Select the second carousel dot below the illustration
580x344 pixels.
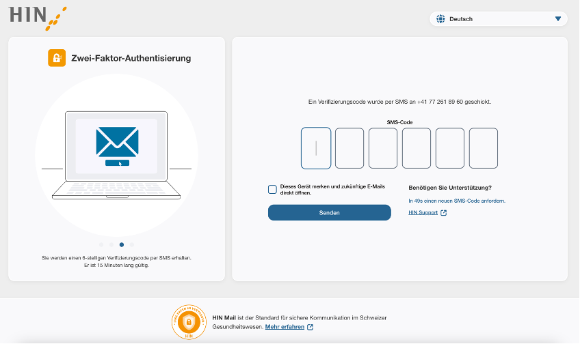pyautogui.click(x=111, y=244)
